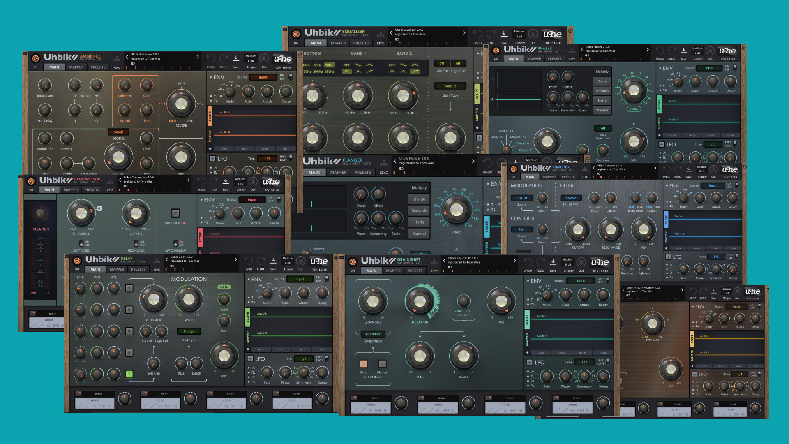Open MAPPER tab in Uhbik Runciter
The height and width of the screenshot is (444, 789).
[x=549, y=177]
